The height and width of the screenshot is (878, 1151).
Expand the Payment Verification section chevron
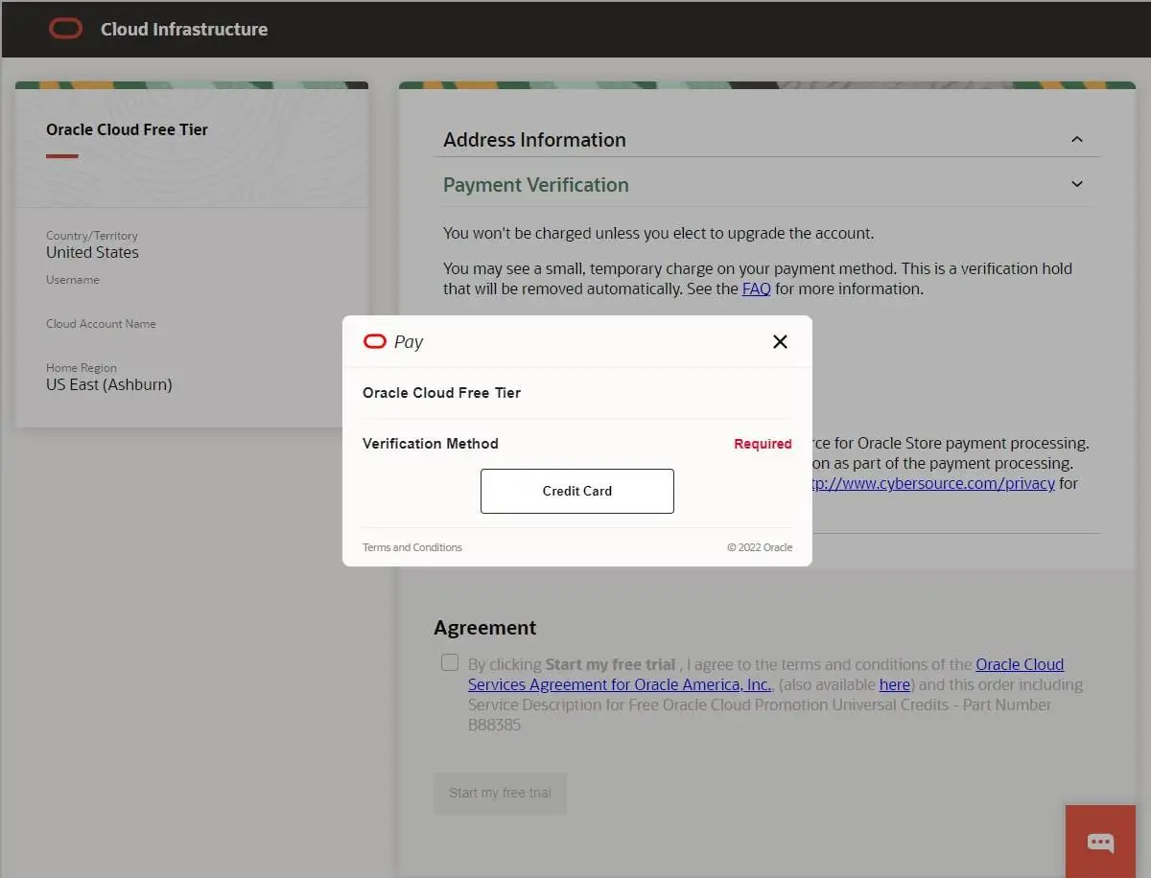coord(1076,184)
